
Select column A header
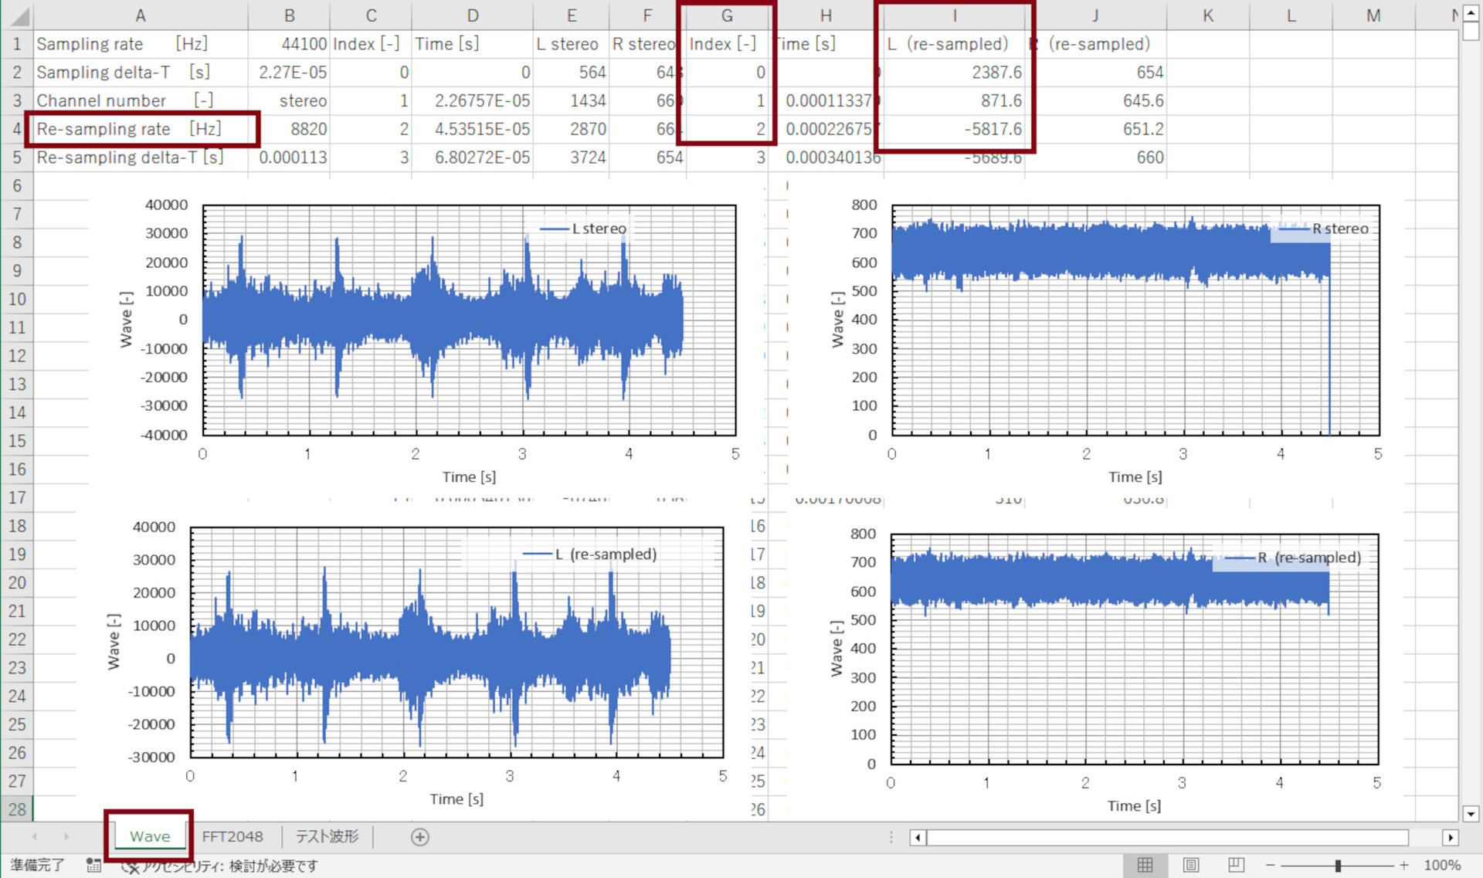pyautogui.click(x=140, y=15)
